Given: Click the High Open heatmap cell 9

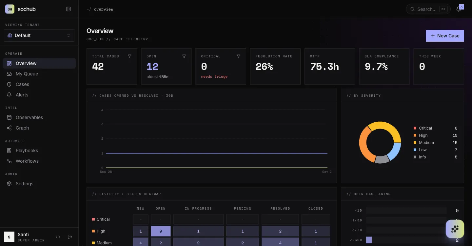Looking at the screenshot, I should point(161,231).
